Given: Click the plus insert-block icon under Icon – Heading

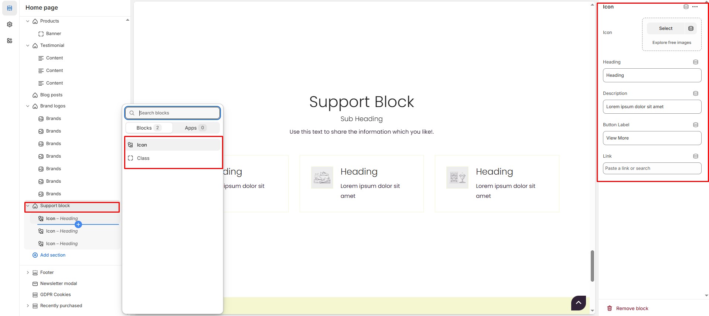Looking at the screenshot, I should tap(78, 224).
